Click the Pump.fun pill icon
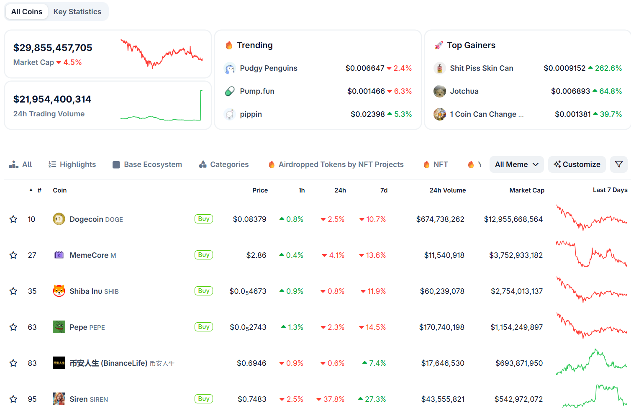The width and height of the screenshot is (631, 408). click(230, 91)
